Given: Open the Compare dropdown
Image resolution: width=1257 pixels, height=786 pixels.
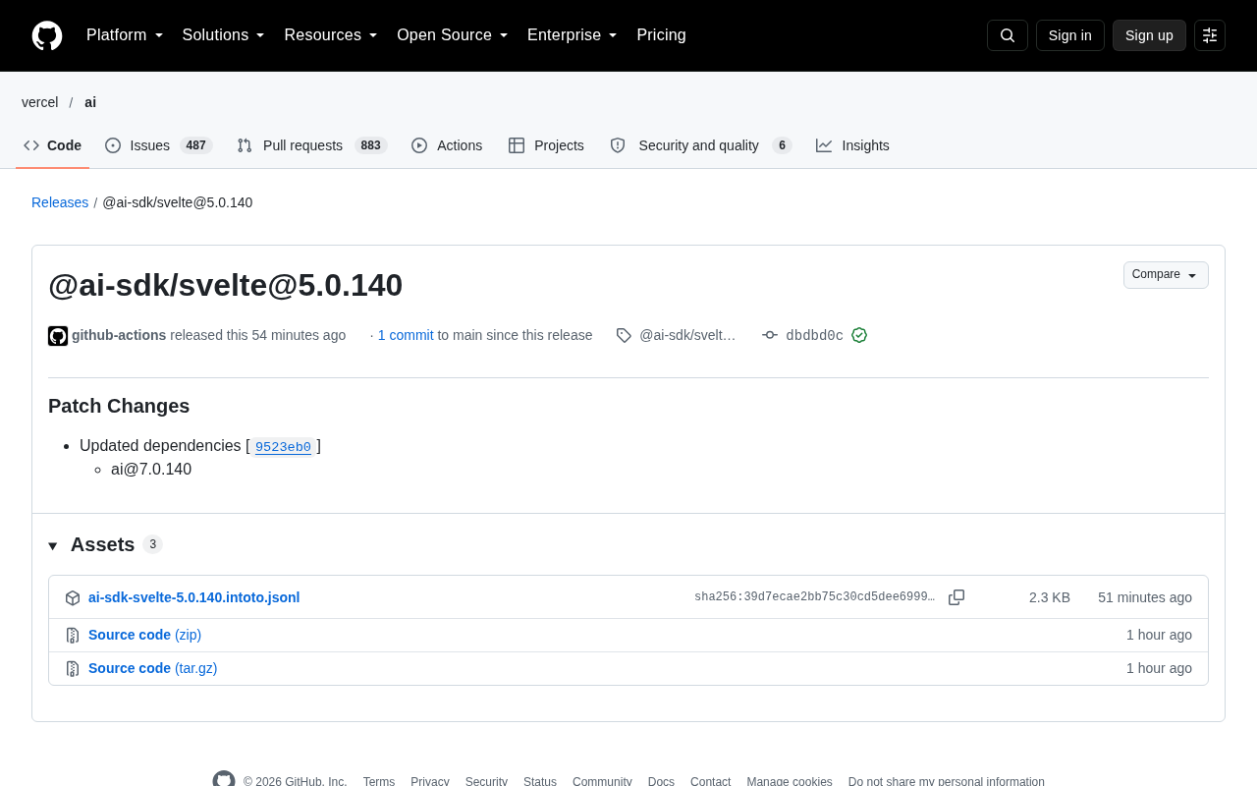Looking at the screenshot, I should pos(1166,275).
